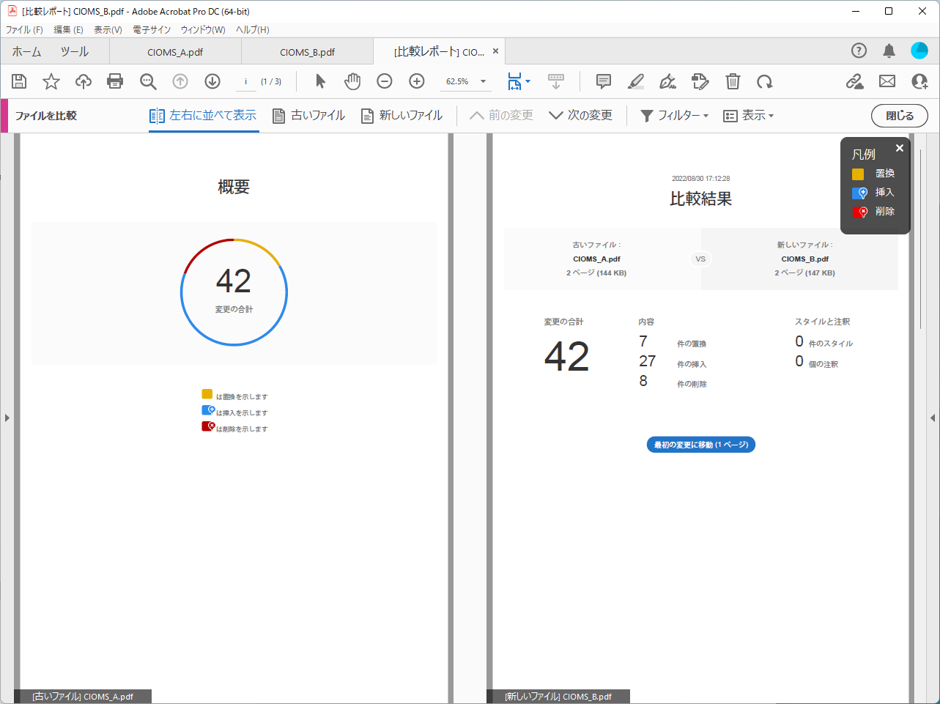
Task: Open the 表示 dropdown in compare bar
Action: (749, 116)
